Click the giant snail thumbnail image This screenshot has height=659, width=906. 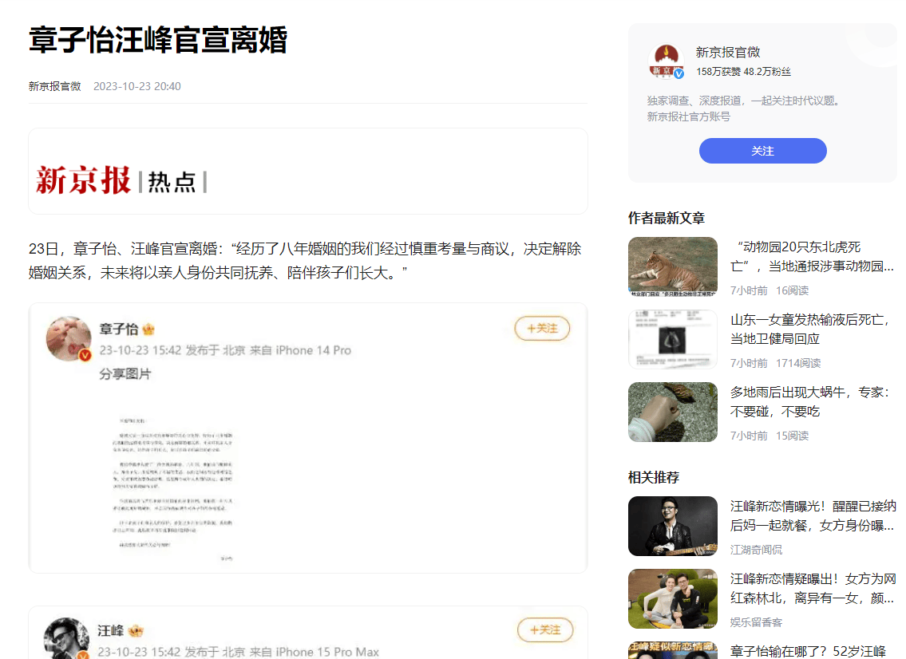(x=673, y=412)
